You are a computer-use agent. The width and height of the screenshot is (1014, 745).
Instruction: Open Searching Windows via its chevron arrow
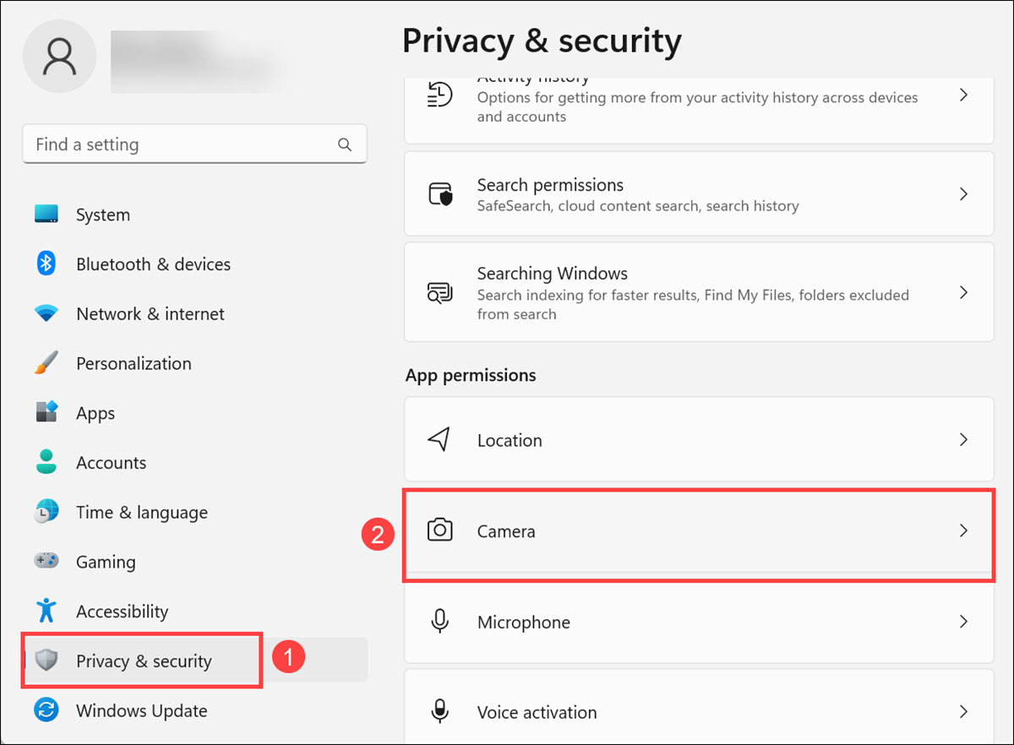[x=963, y=293]
